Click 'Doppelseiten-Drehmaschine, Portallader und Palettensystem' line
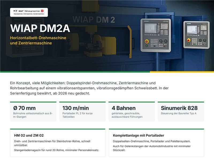The image size is (214, 160). click(152, 141)
